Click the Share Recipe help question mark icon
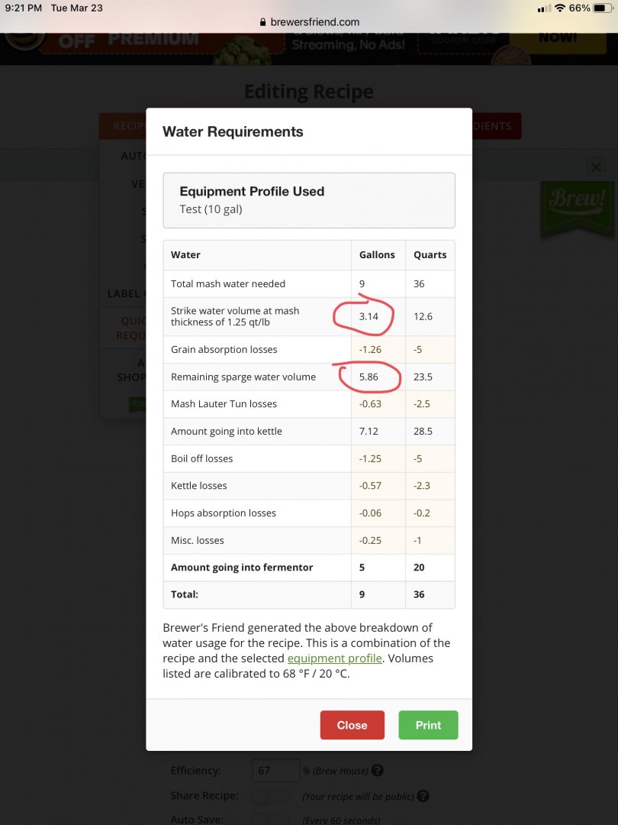 (x=423, y=796)
